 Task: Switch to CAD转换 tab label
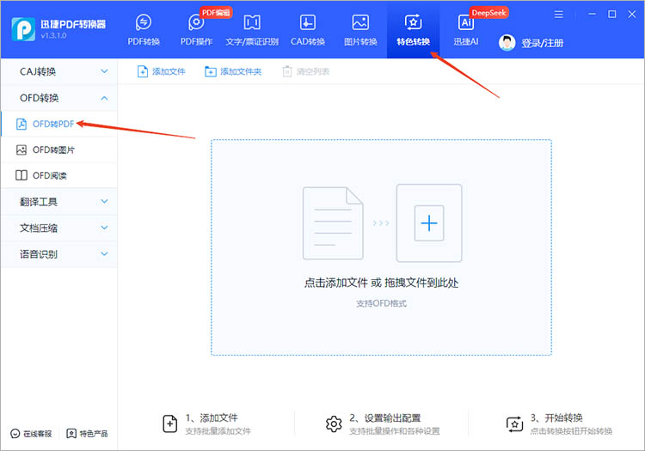pyautogui.click(x=308, y=41)
